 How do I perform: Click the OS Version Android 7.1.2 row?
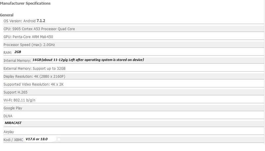click(x=134, y=21)
